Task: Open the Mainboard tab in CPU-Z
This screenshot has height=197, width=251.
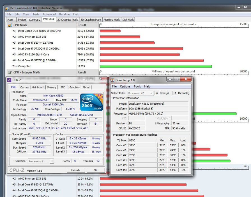Action: click(38, 88)
